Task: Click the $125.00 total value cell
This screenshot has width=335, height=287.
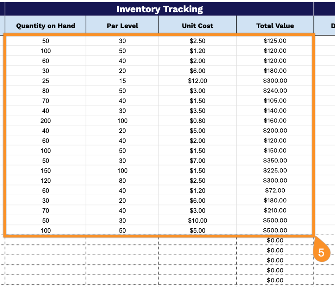Action: (x=275, y=41)
